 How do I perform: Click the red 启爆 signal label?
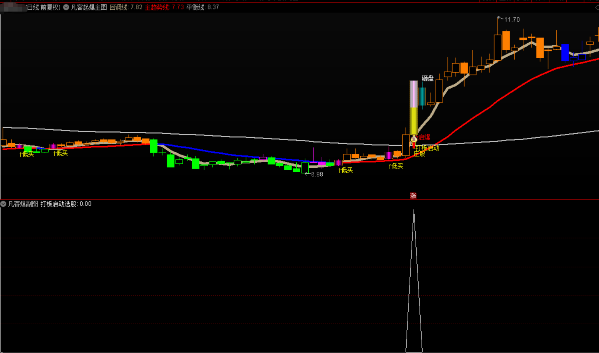(x=424, y=137)
